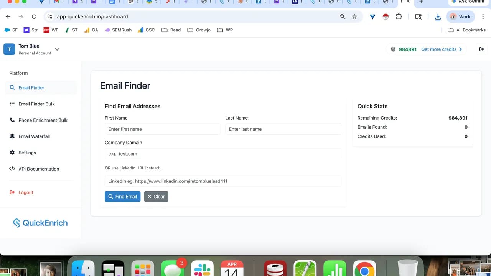
Task: Click the sign-out icon in the header
Action: 482,49
